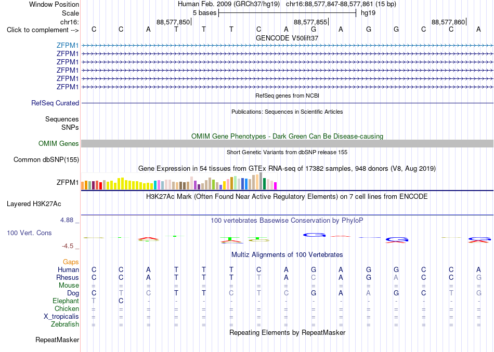Click the gray OMIM Genes bar
This screenshot has width=494, height=352.
288,143
